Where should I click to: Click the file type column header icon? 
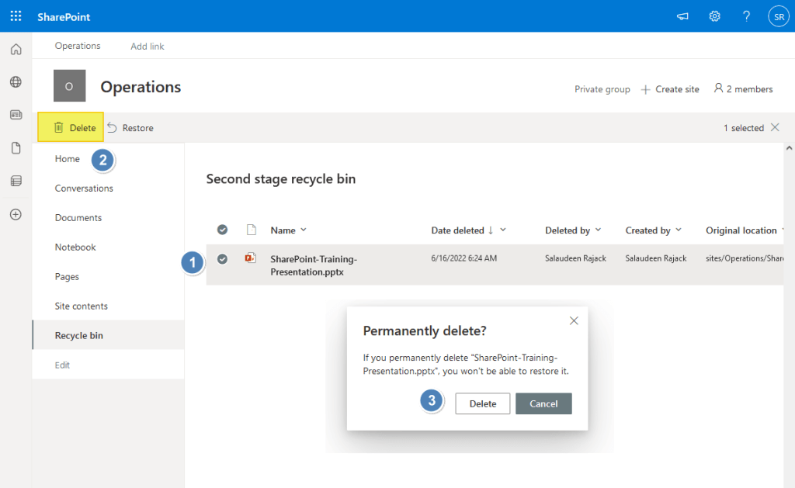(x=251, y=230)
